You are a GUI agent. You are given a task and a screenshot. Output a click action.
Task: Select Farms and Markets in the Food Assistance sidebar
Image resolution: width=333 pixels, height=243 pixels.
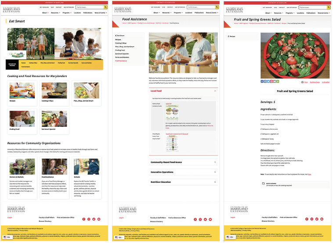[x=122, y=58]
